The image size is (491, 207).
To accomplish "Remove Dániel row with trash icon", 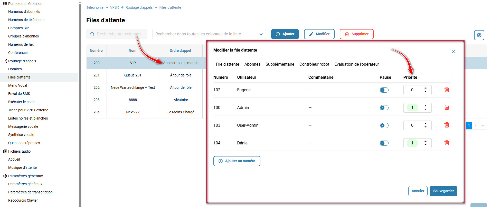I will [x=447, y=143].
